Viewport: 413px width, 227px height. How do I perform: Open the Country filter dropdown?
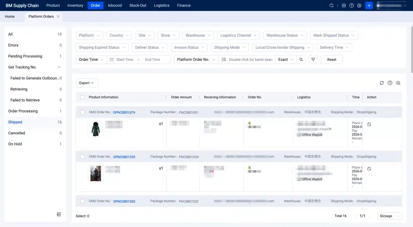119,35
